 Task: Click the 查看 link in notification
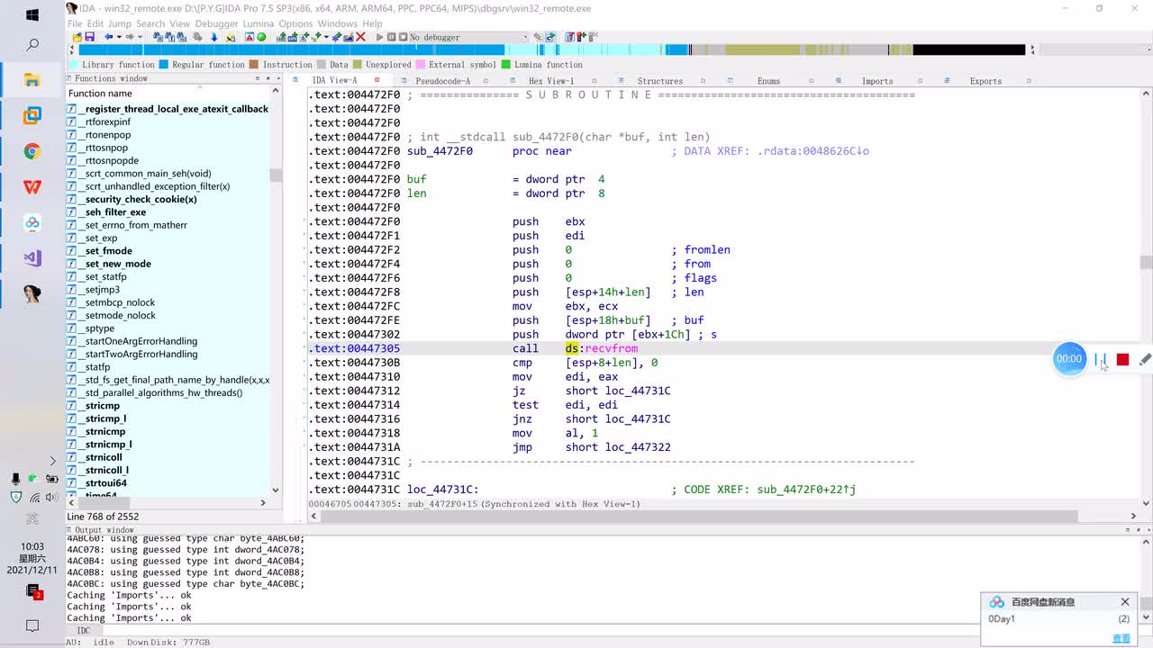tap(1121, 638)
